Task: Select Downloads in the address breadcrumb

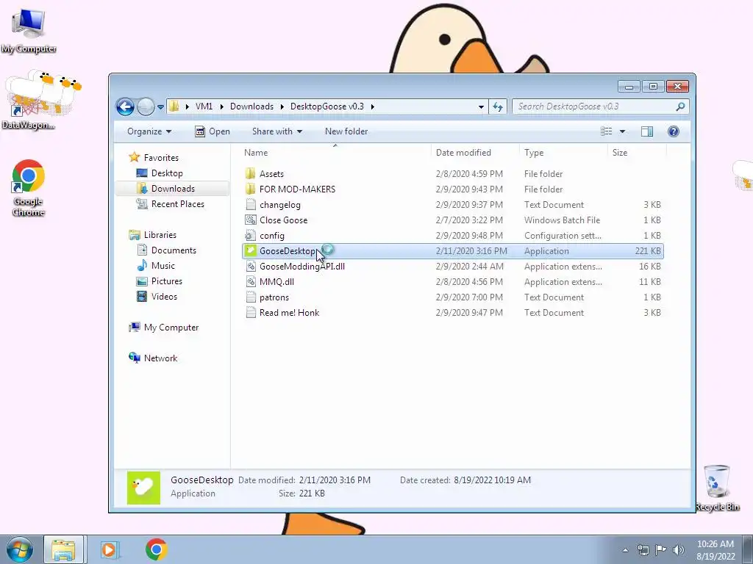Action: [251, 106]
